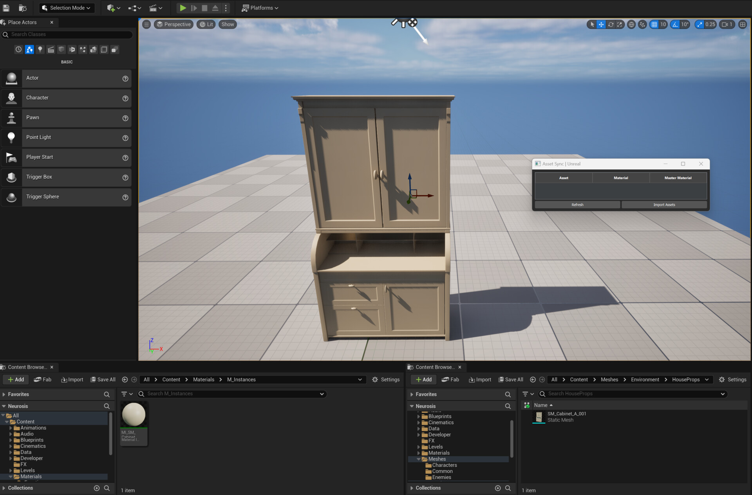The image size is (752, 495).
Task: Toggle rotation snapping in the viewport
Action: 674,24
